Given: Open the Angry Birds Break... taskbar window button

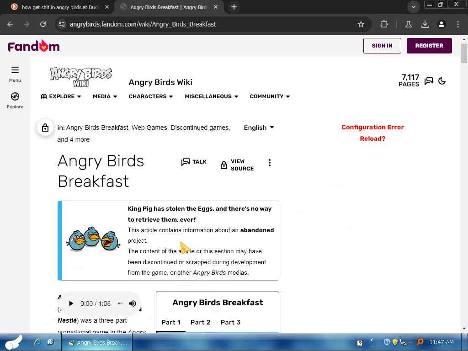Looking at the screenshot, I should (x=97, y=342).
